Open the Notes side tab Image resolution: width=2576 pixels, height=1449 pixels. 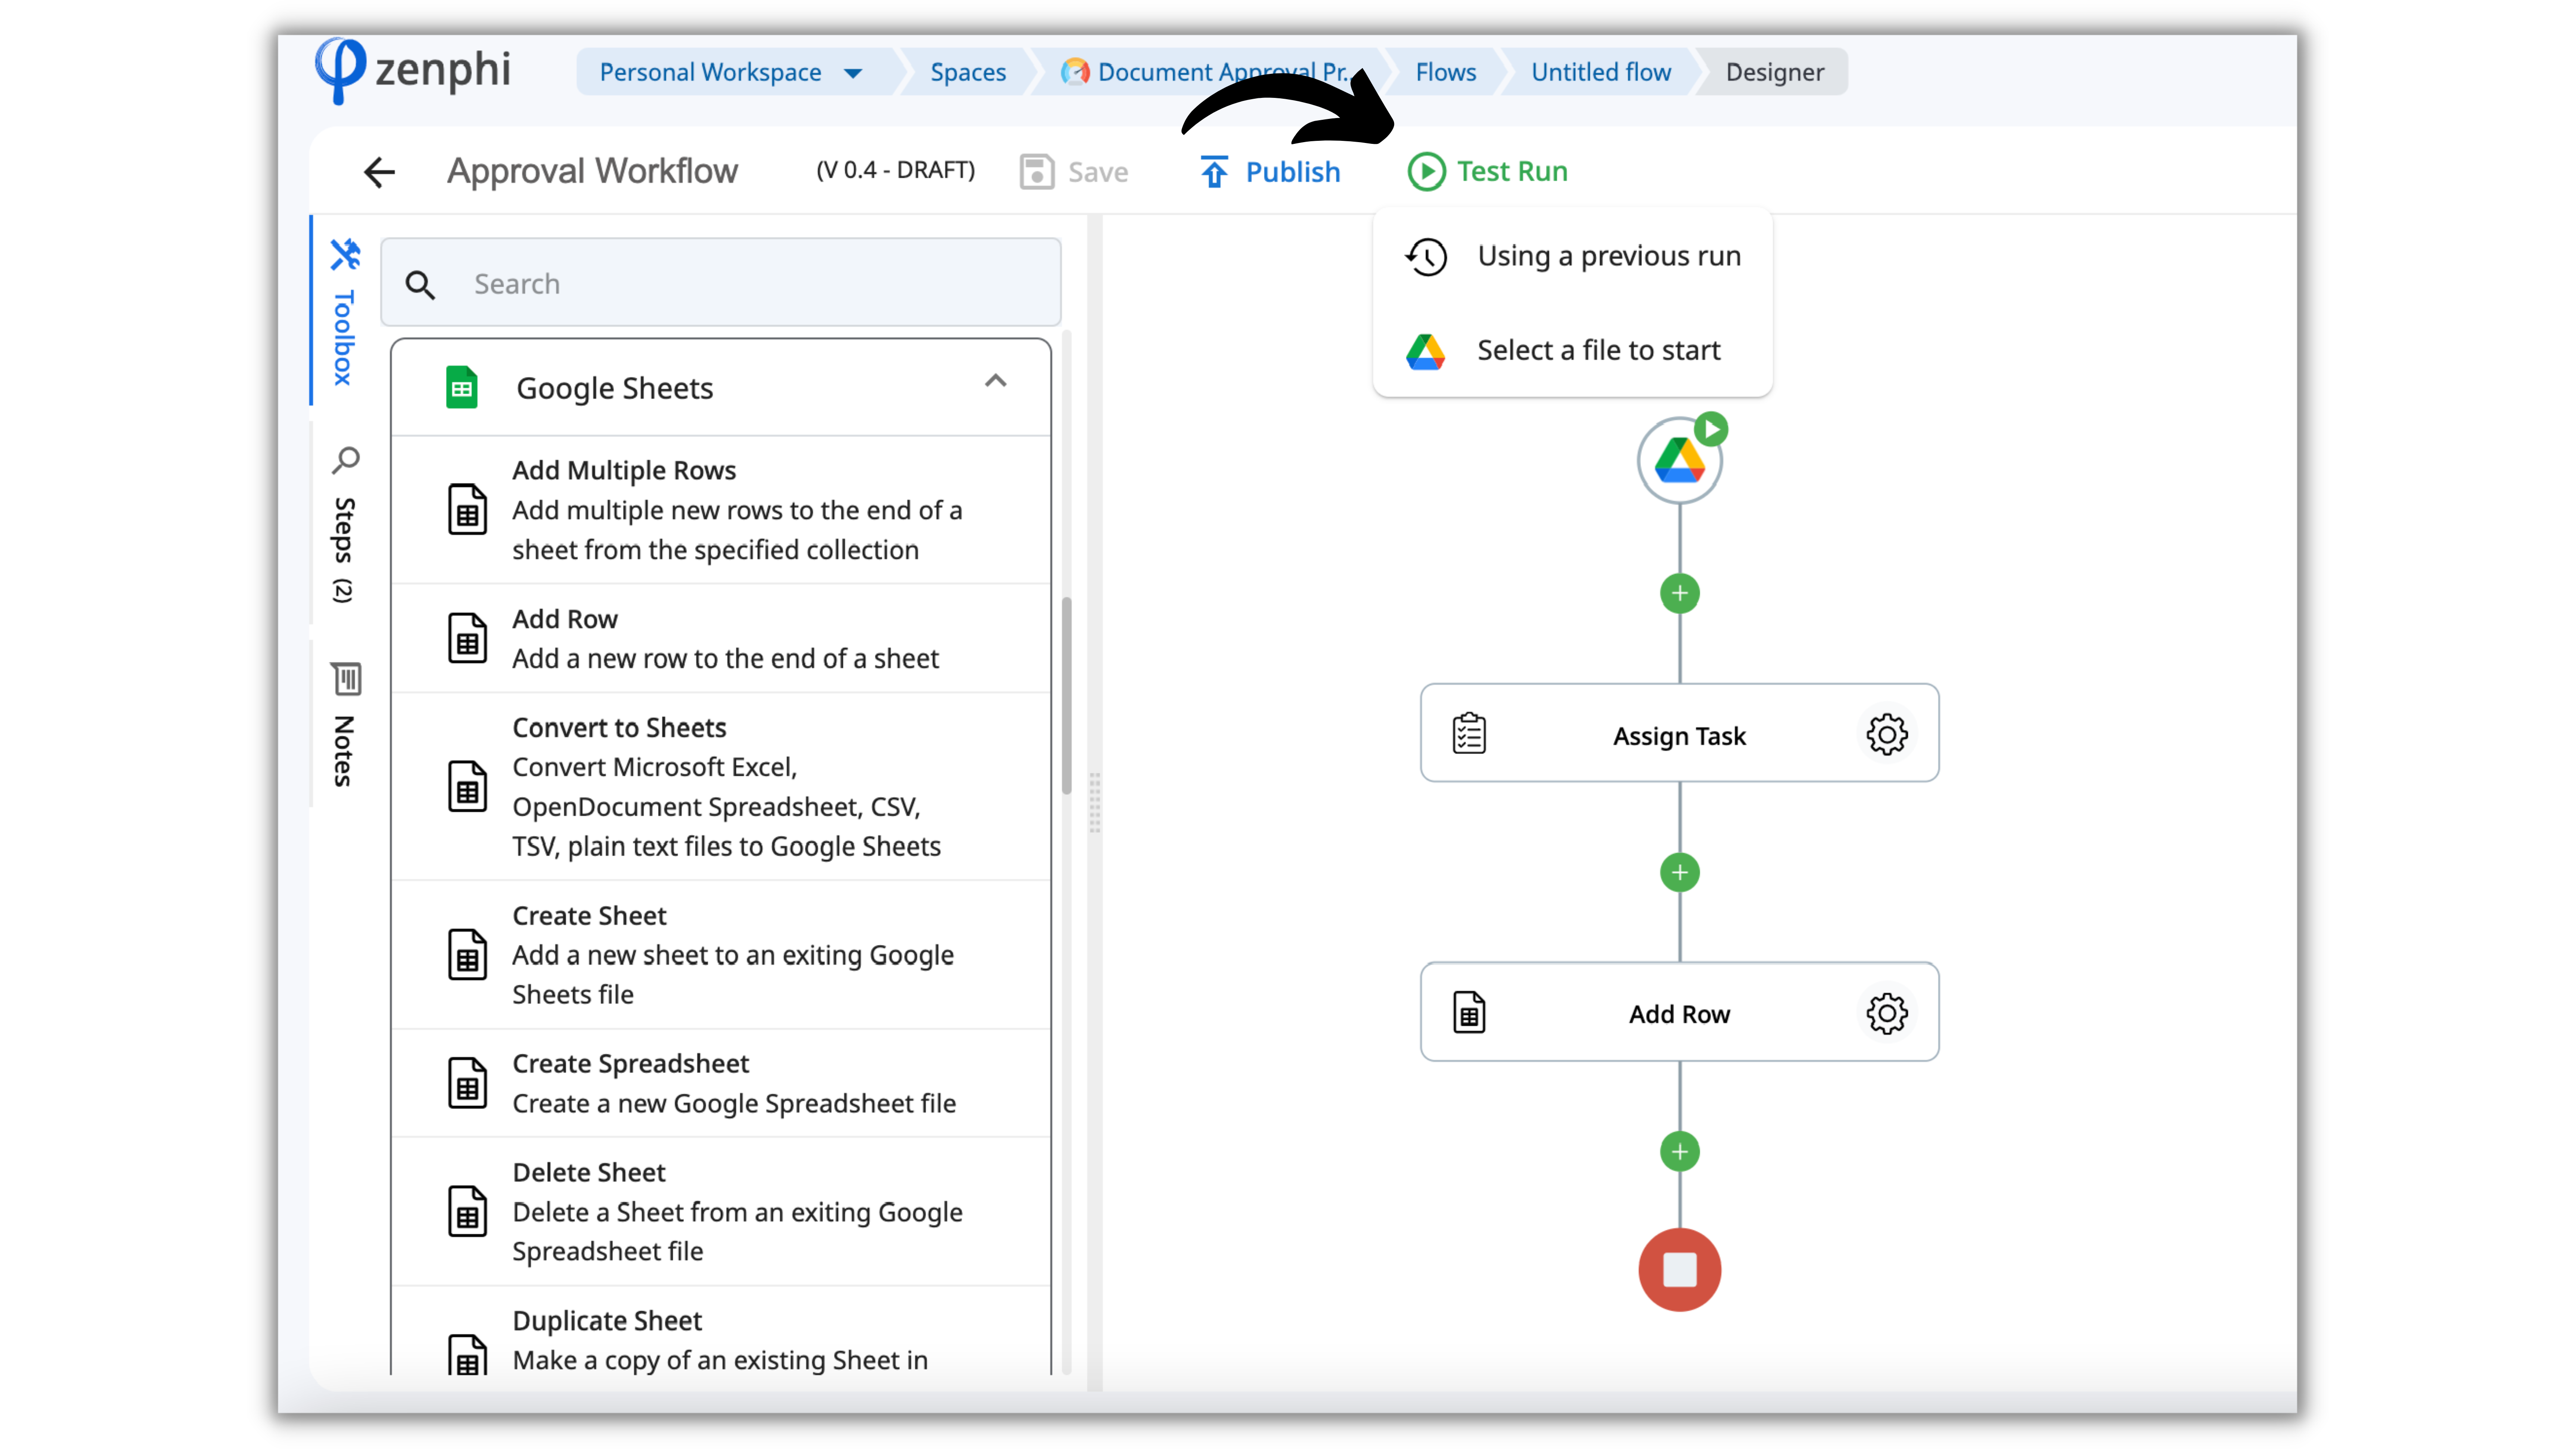[344, 725]
